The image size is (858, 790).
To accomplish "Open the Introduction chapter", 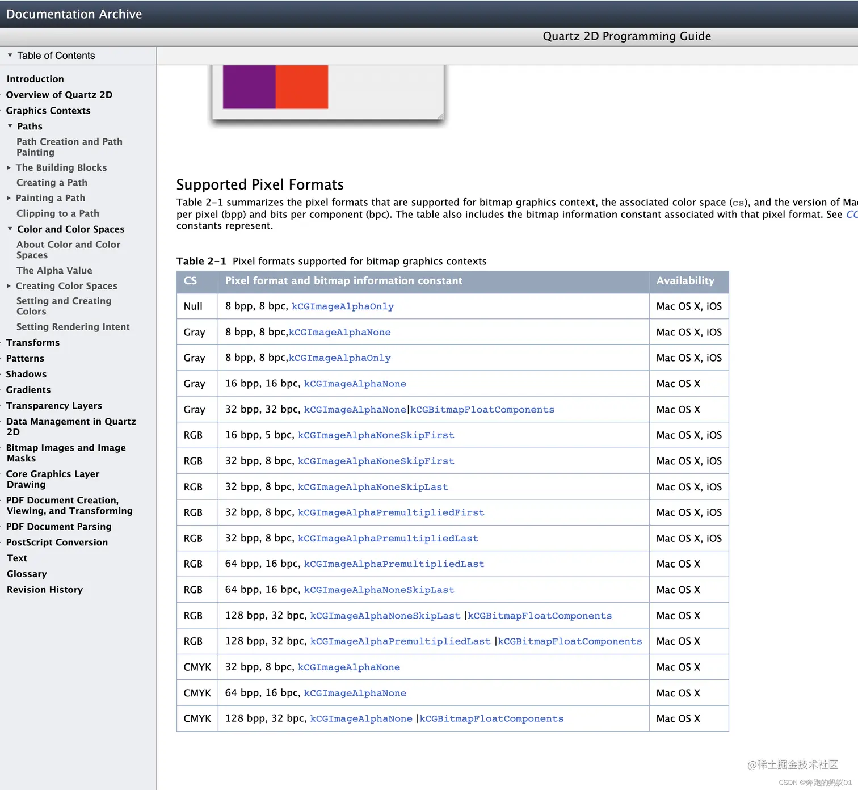I will [x=35, y=79].
